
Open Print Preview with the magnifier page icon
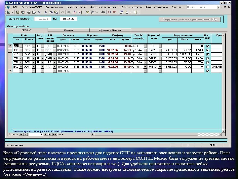coord(34,12)
